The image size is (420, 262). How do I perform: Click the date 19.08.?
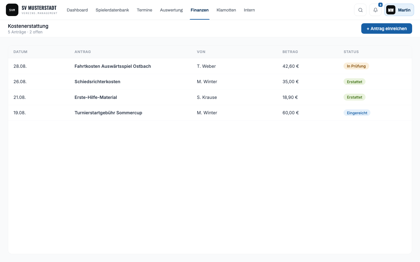pos(20,113)
